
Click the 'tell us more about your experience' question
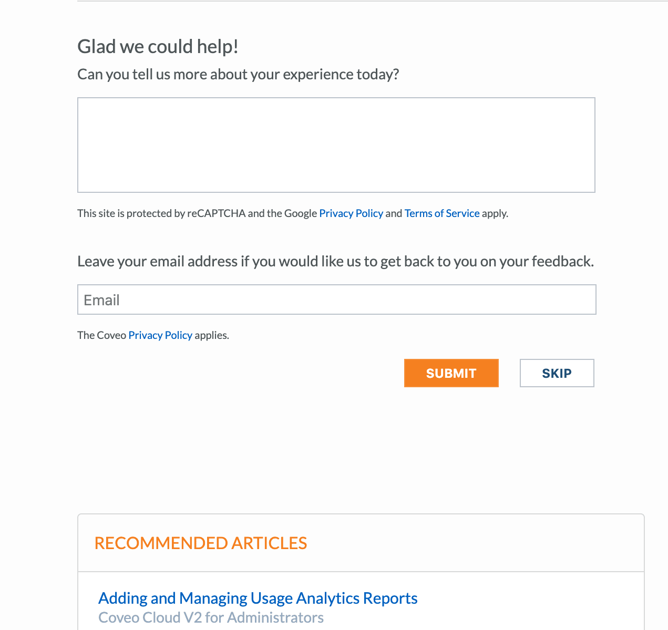click(238, 74)
